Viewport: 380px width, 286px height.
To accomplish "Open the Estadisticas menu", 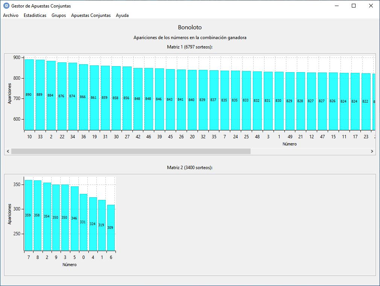I will (35, 15).
